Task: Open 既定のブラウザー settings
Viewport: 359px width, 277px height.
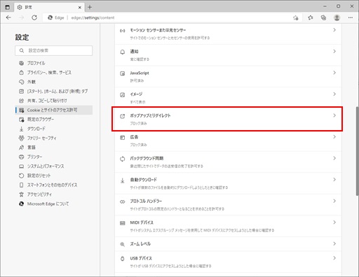Action: pyautogui.click(x=54, y=120)
